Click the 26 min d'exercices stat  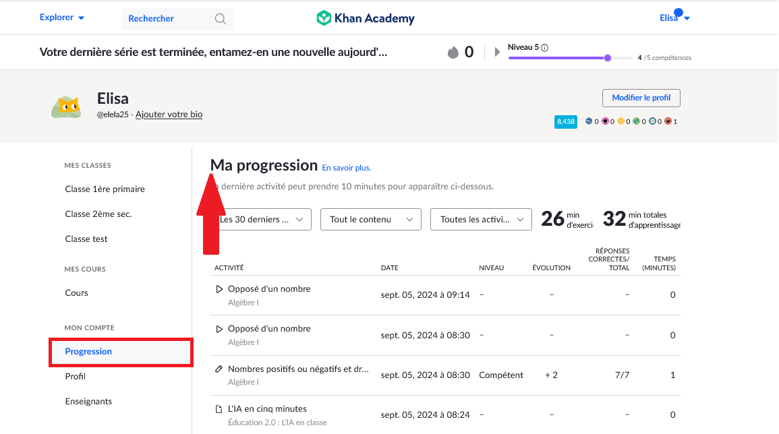tap(567, 219)
